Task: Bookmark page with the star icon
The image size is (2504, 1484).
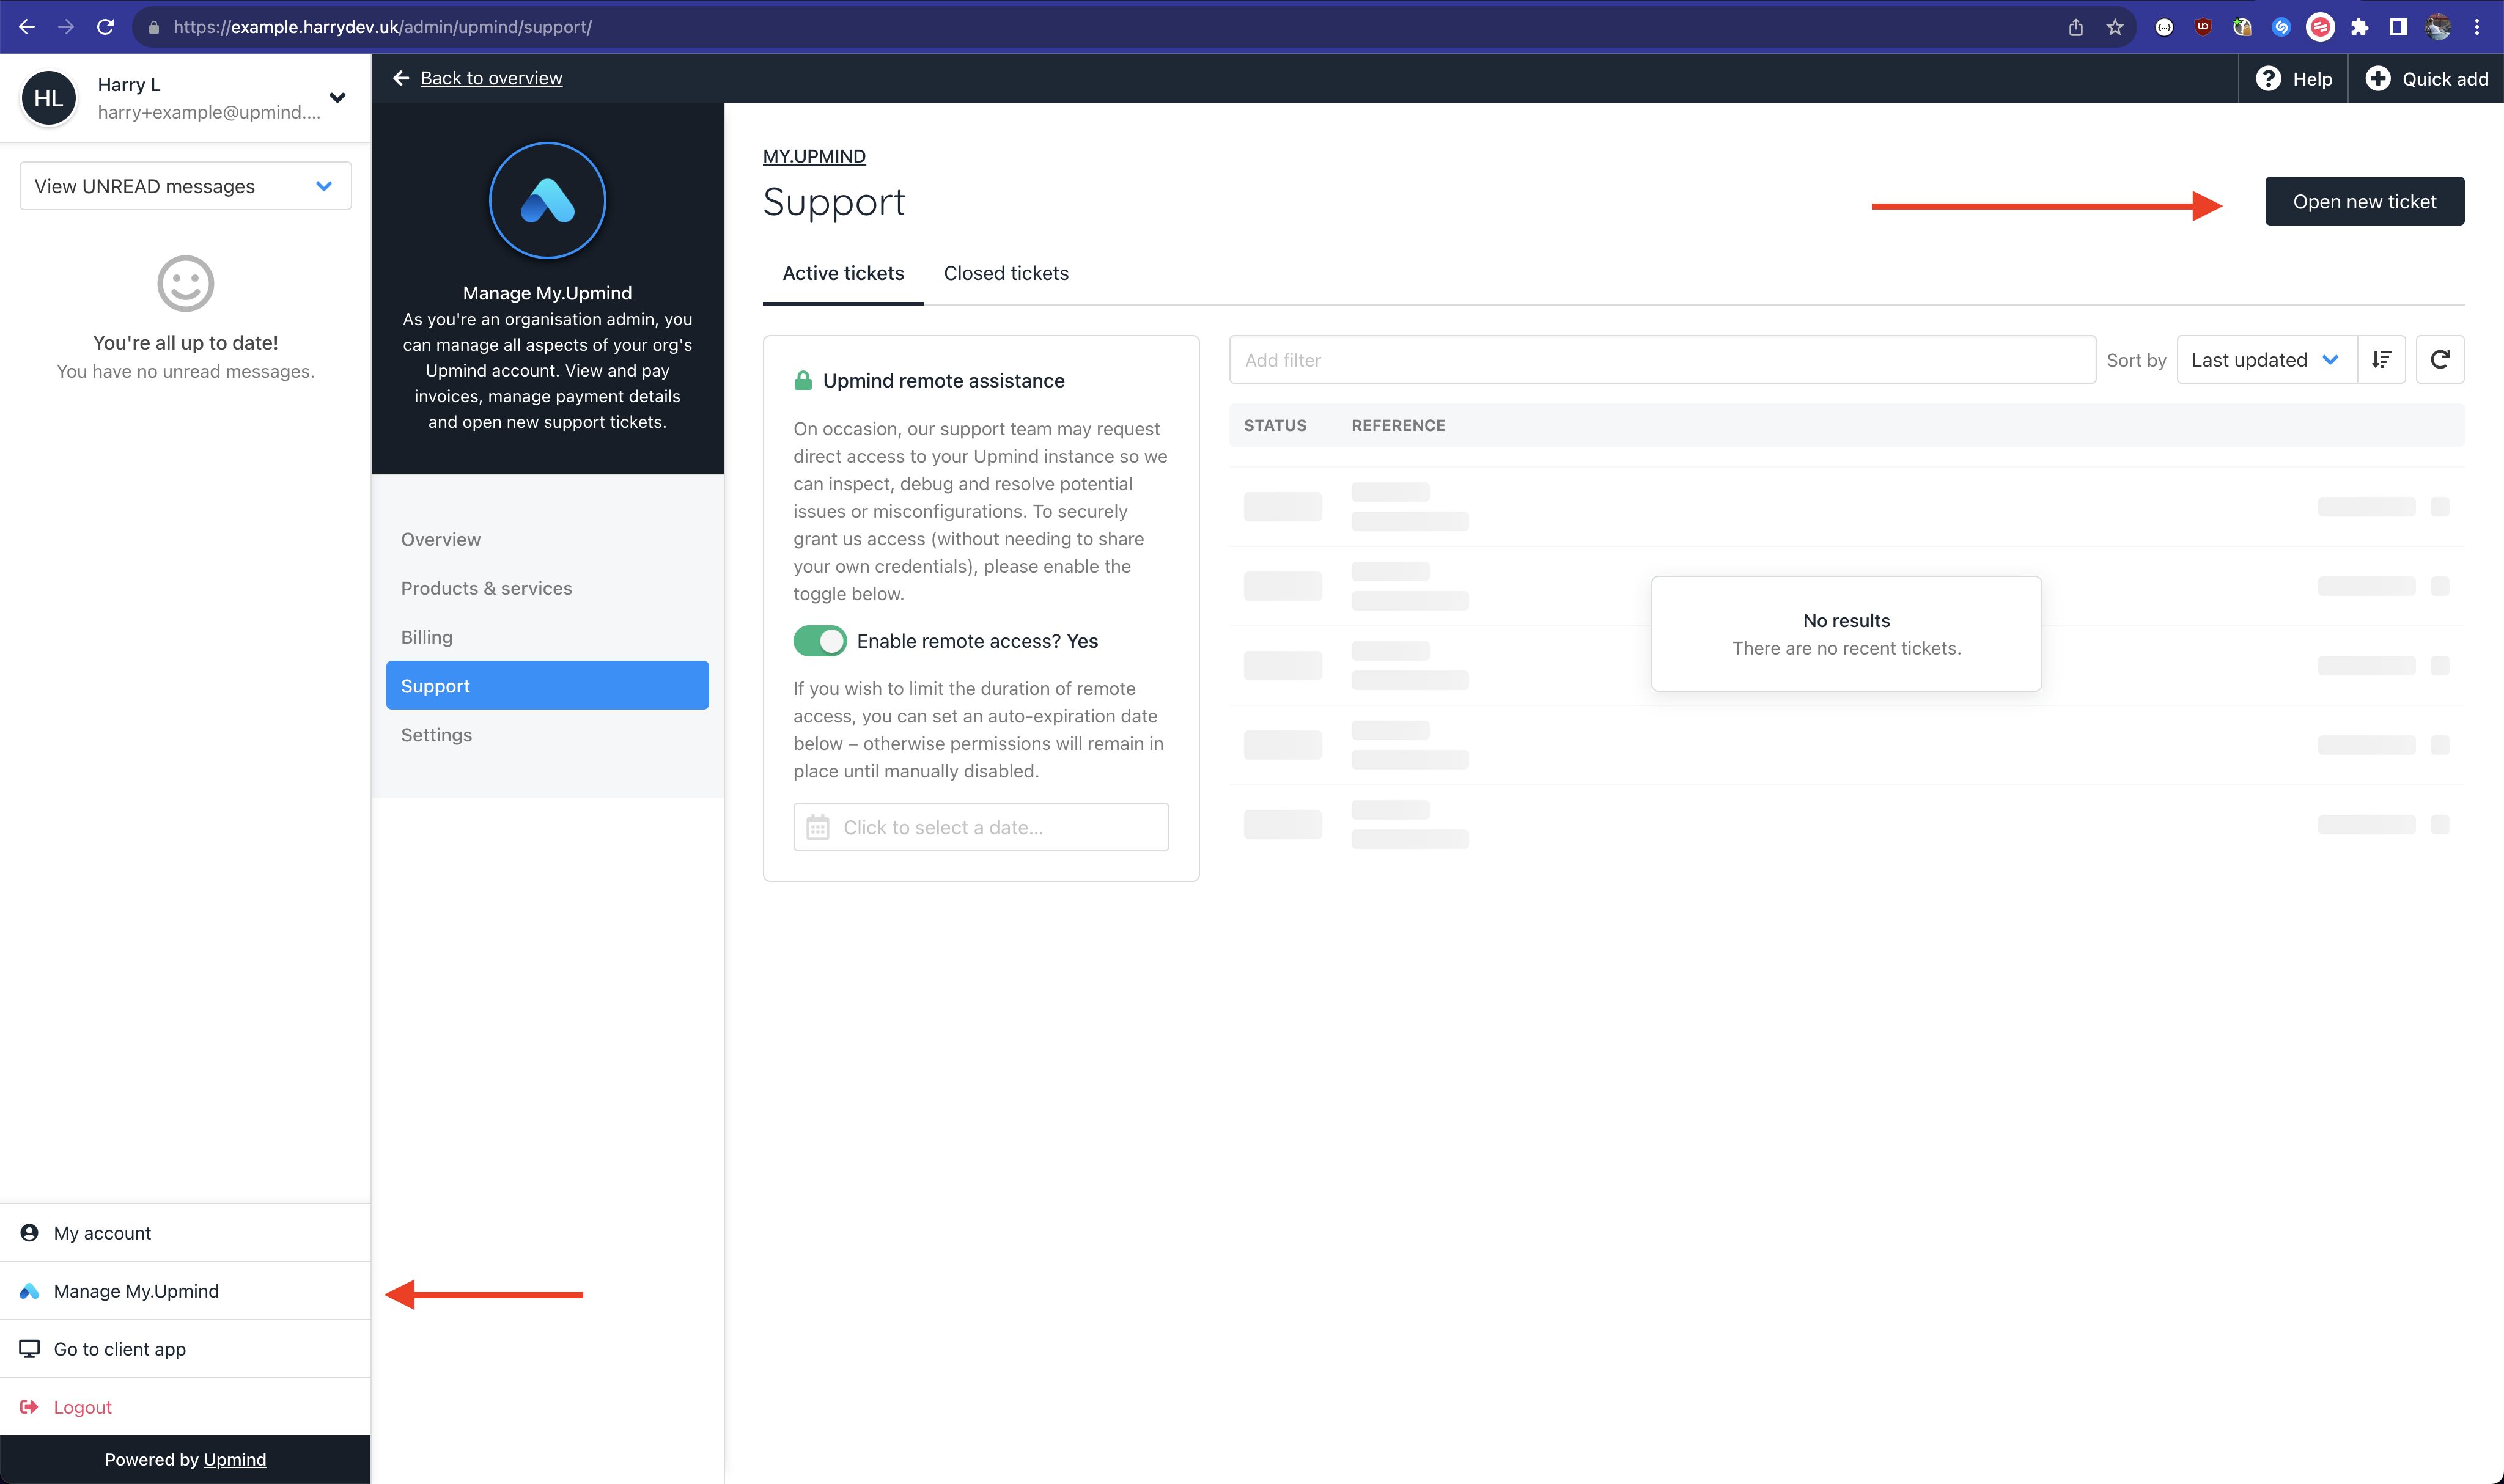Action: click(x=2114, y=27)
